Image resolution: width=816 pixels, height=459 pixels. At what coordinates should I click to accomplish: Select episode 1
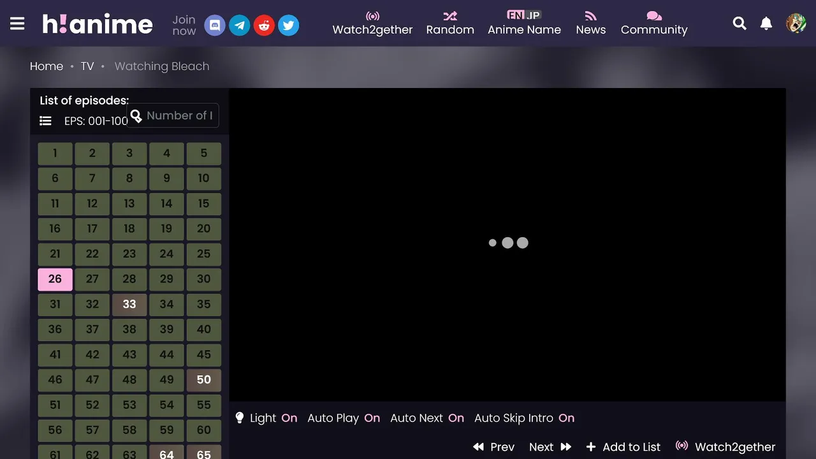click(x=55, y=154)
